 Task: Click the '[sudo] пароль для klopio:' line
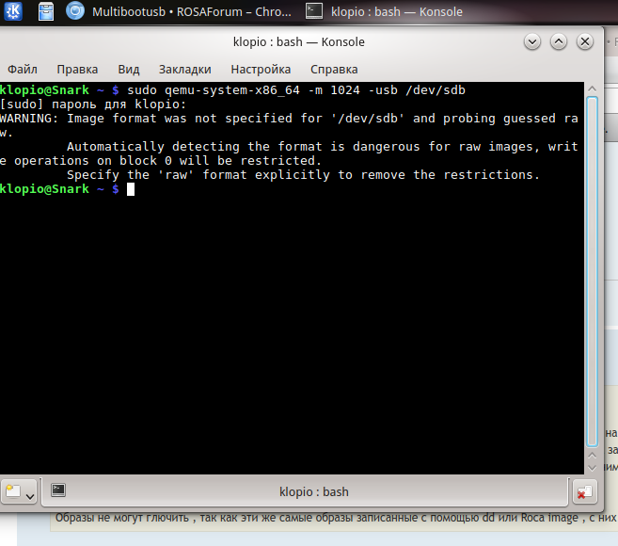[92, 104]
